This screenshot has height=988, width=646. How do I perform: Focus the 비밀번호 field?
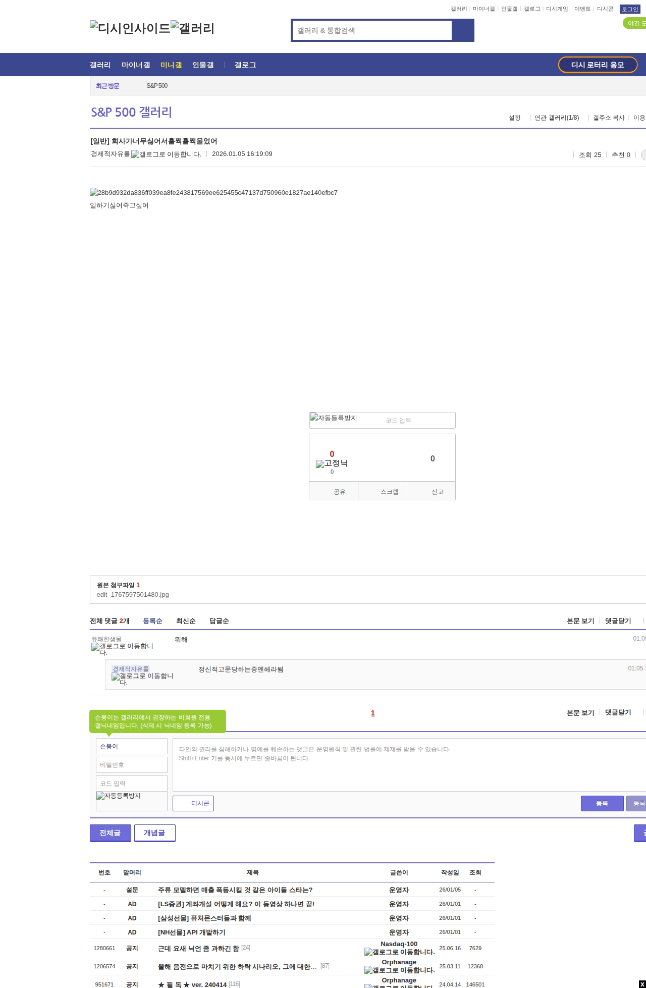[132, 765]
